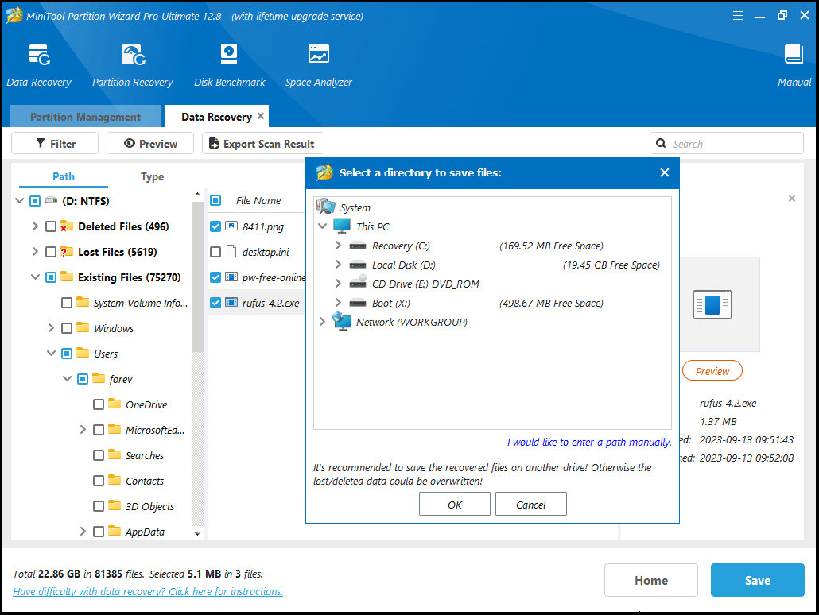This screenshot has height=615, width=819.
Task: Start the Space Analyzer tool
Action: click(319, 54)
